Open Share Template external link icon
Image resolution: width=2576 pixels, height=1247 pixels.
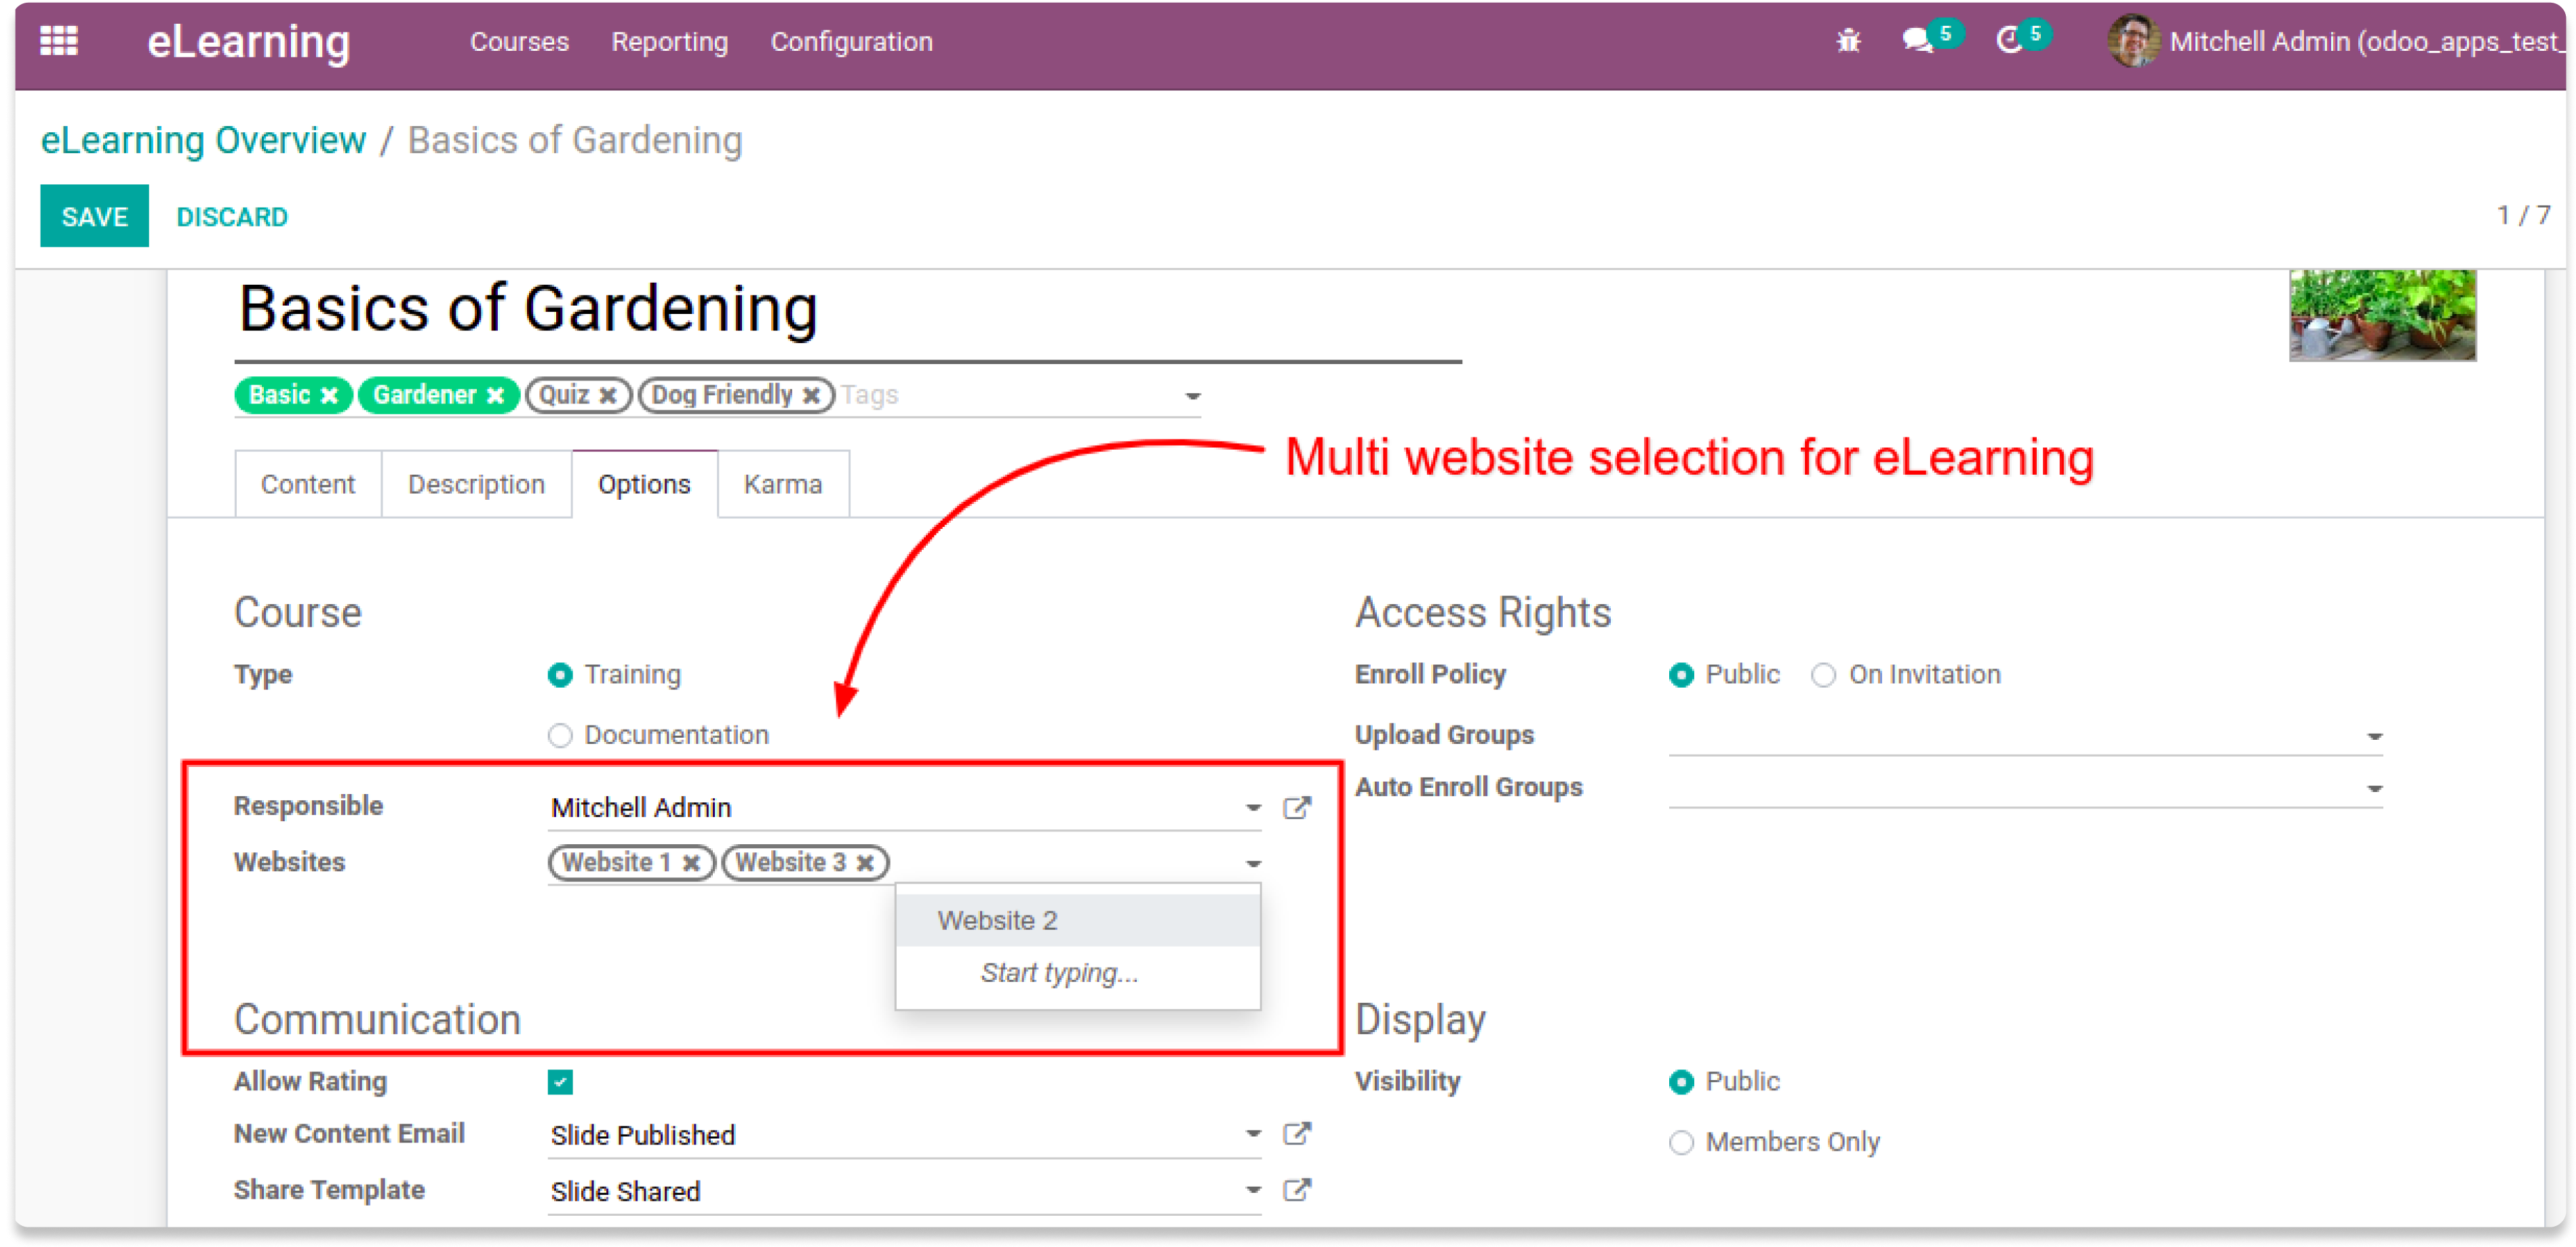click(x=1296, y=1190)
